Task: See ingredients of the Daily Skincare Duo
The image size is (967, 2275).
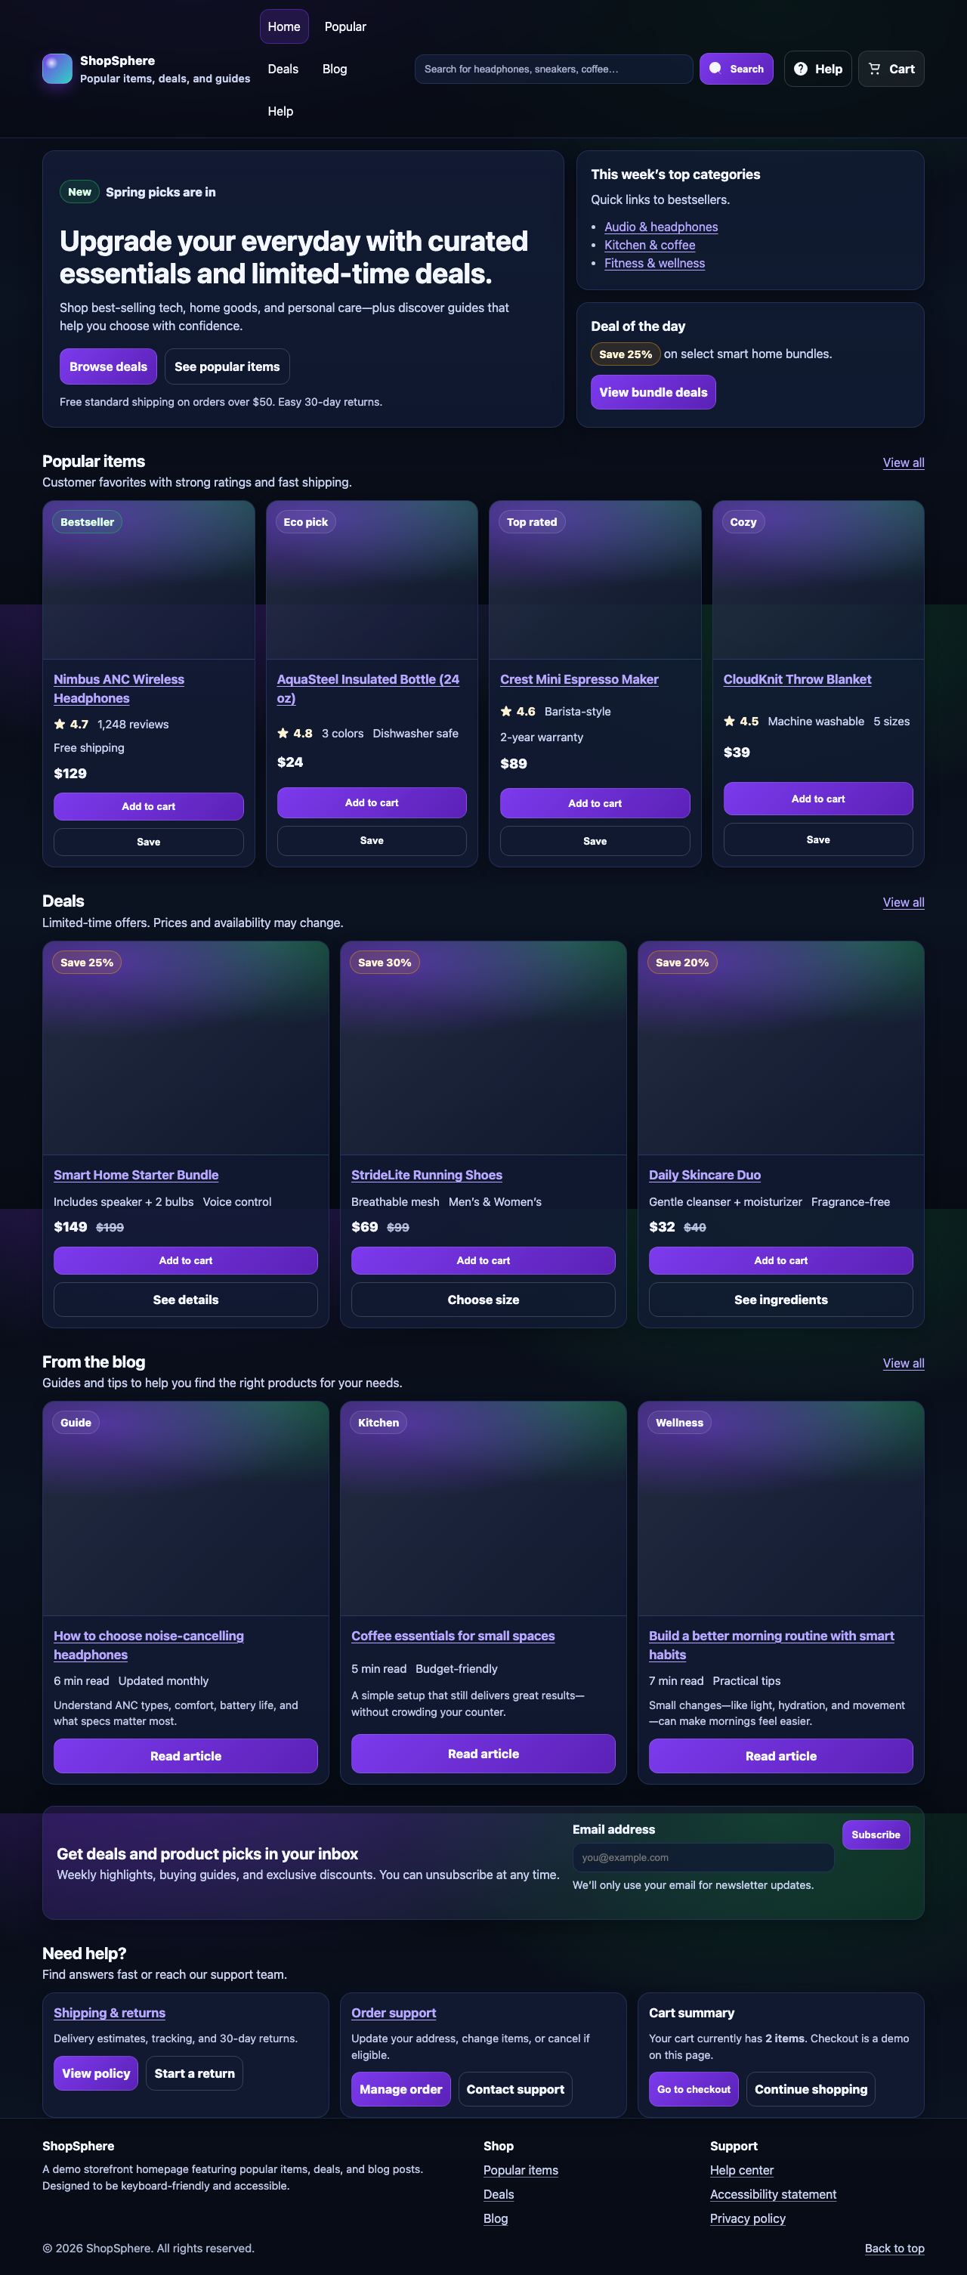Action: pyautogui.click(x=780, y=1299)
